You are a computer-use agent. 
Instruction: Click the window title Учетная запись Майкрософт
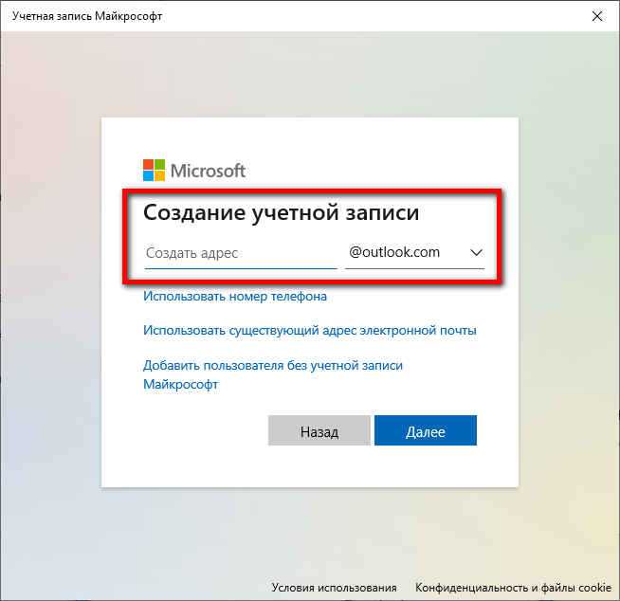coord(87,16)
